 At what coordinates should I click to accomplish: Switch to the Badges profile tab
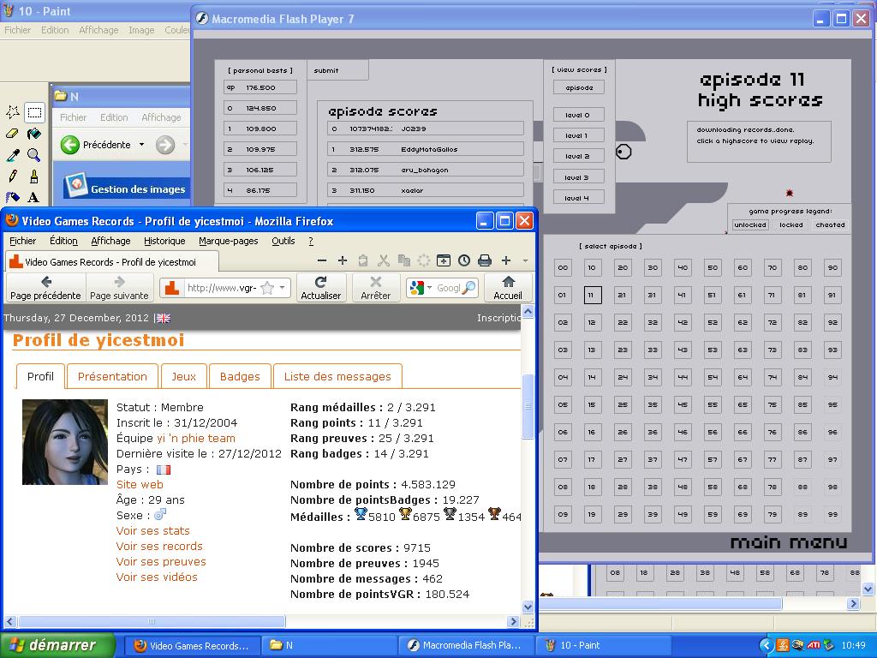[240, 376]
